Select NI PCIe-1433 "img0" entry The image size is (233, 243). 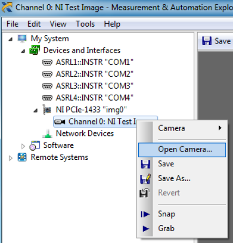[x=91, y=110]
